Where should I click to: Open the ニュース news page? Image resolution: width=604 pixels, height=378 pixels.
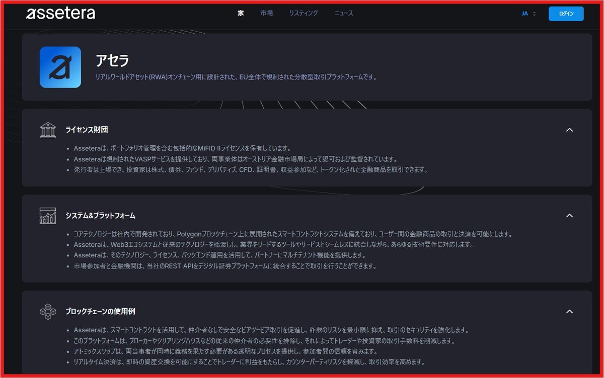tap(344, 14)
